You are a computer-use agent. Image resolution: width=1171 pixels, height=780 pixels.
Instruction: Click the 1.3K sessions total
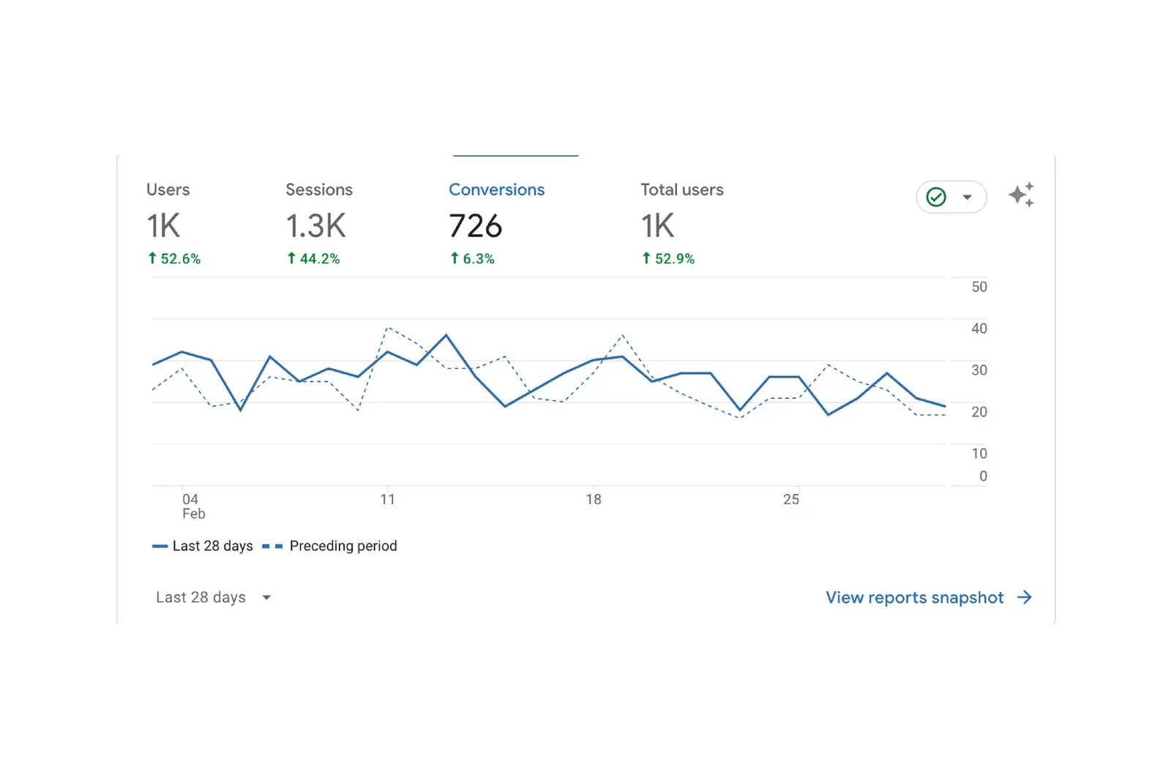316,226
